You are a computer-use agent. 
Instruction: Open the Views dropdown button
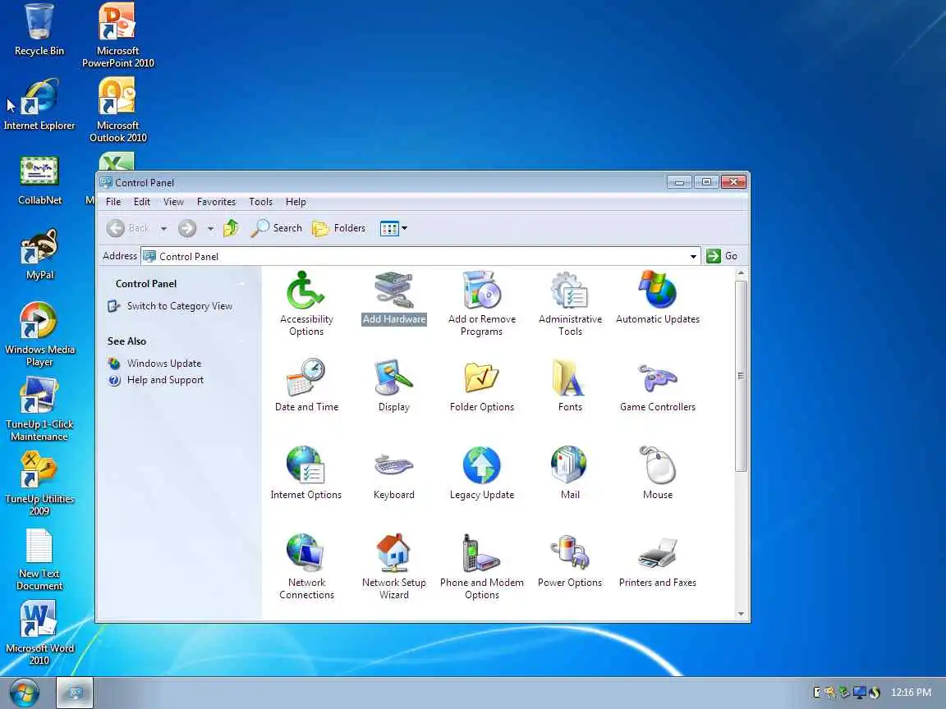point(394,228)
